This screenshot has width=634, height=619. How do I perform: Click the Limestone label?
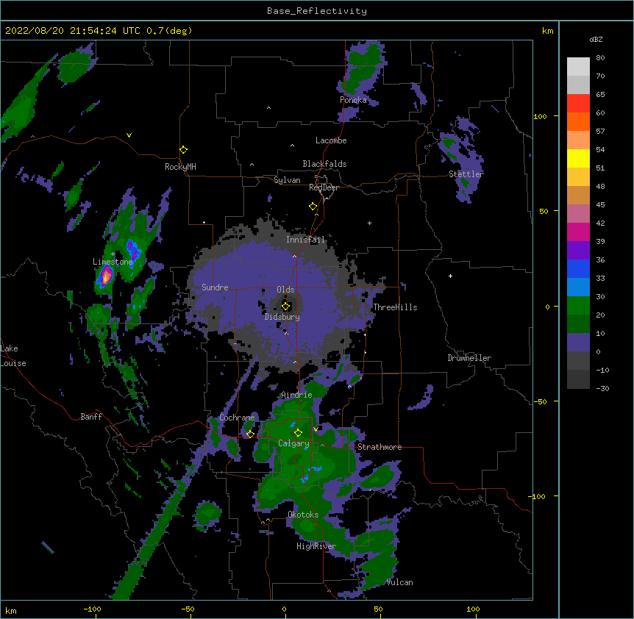[x=113, y=262]
